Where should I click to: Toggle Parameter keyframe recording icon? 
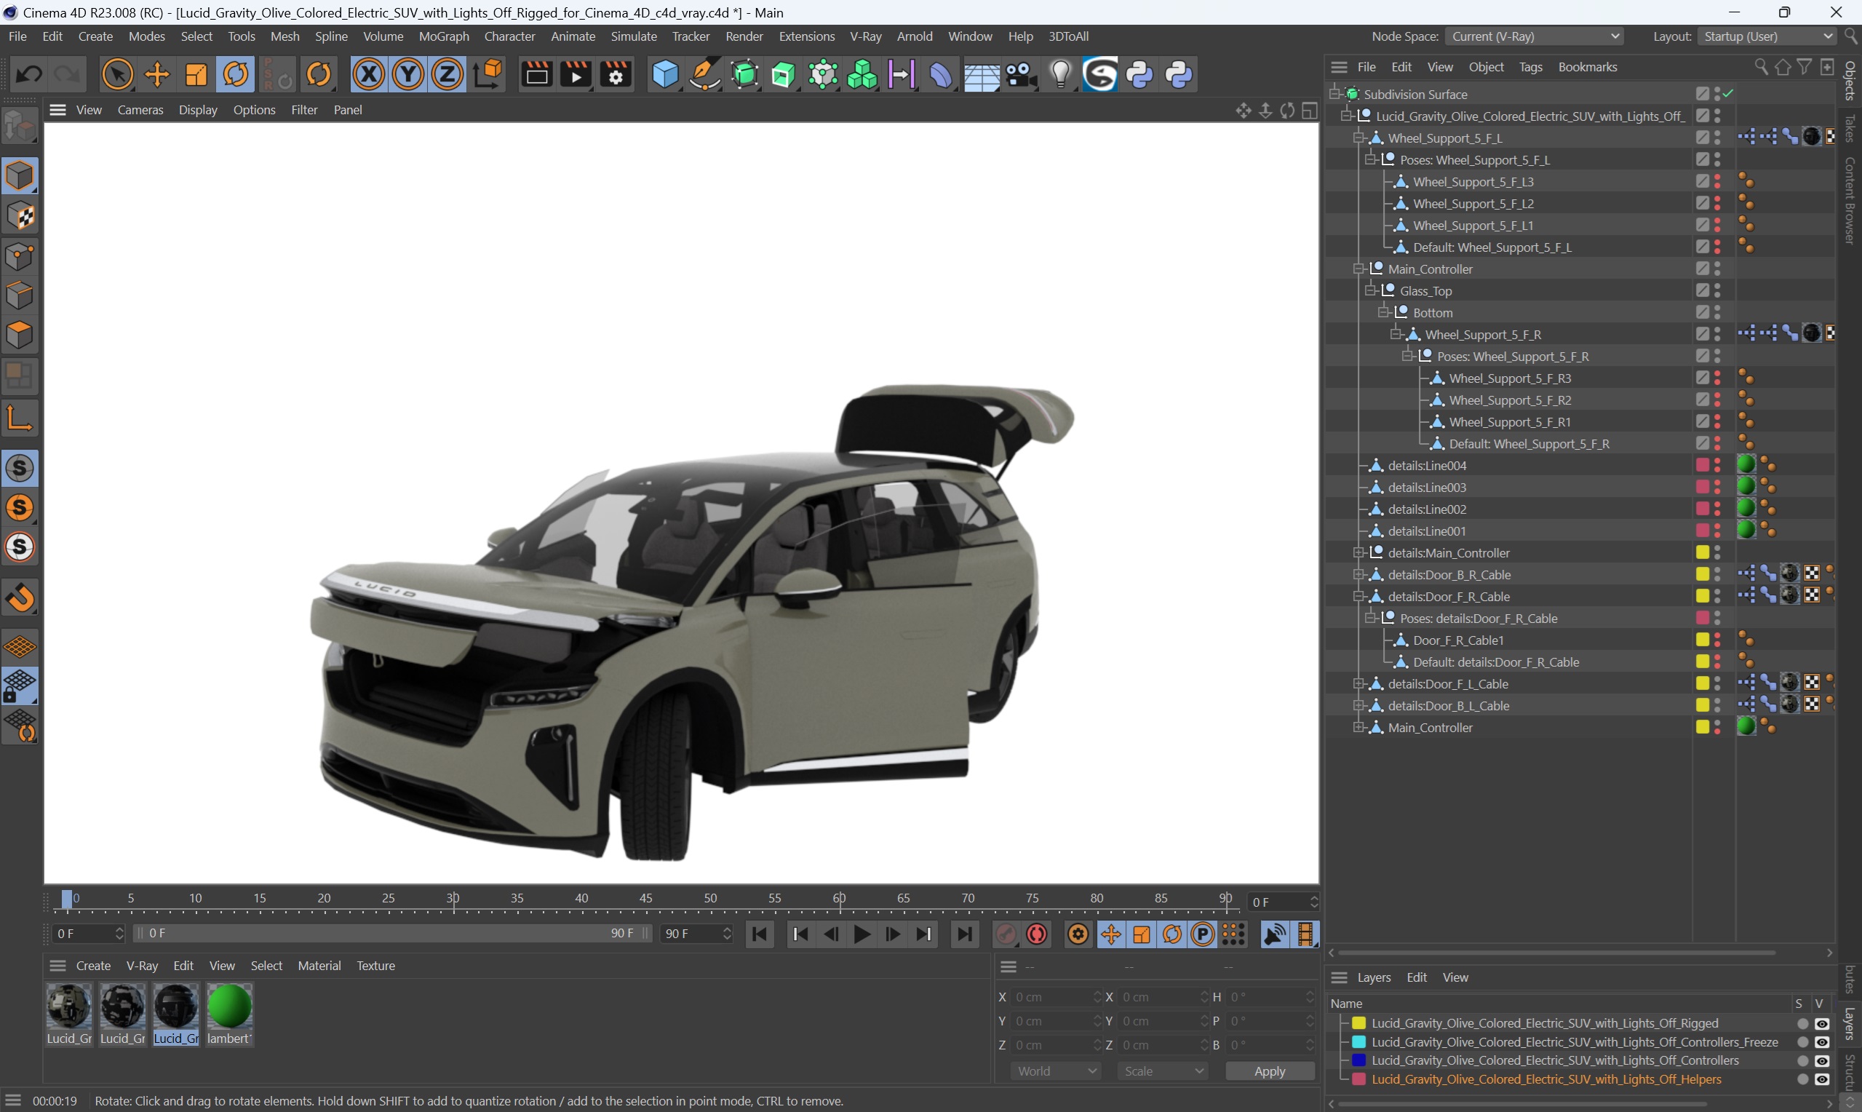point(1203,934)
